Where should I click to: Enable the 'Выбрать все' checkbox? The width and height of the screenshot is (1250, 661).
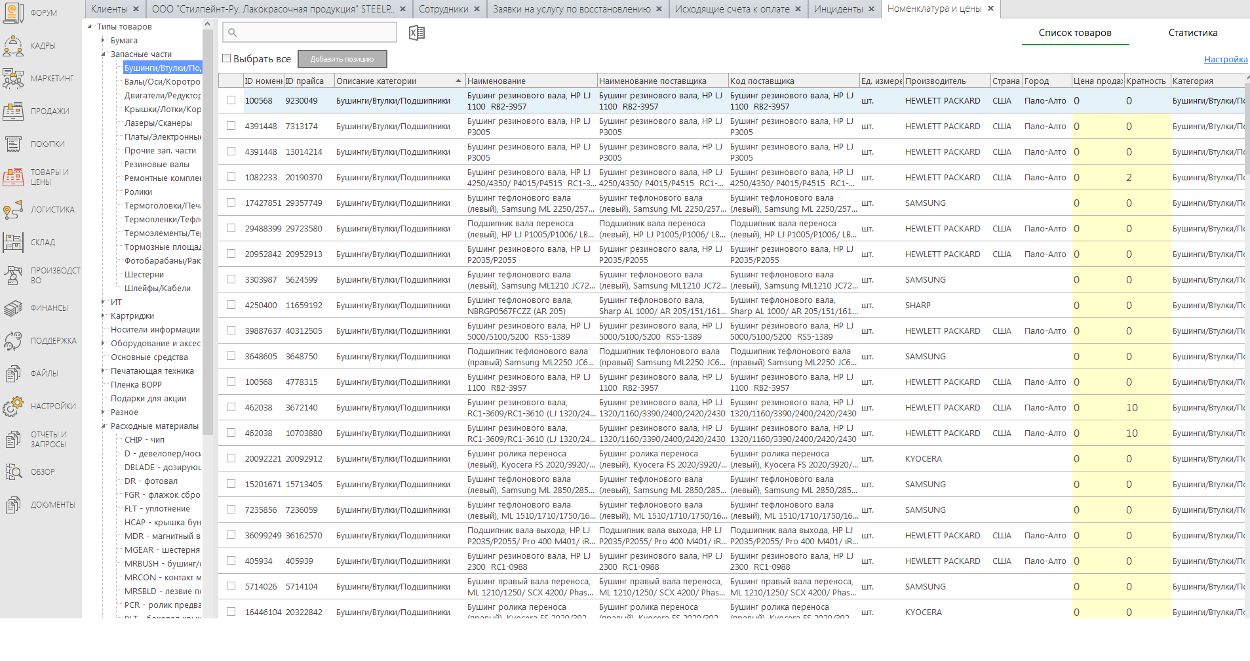tap(227, 58)
